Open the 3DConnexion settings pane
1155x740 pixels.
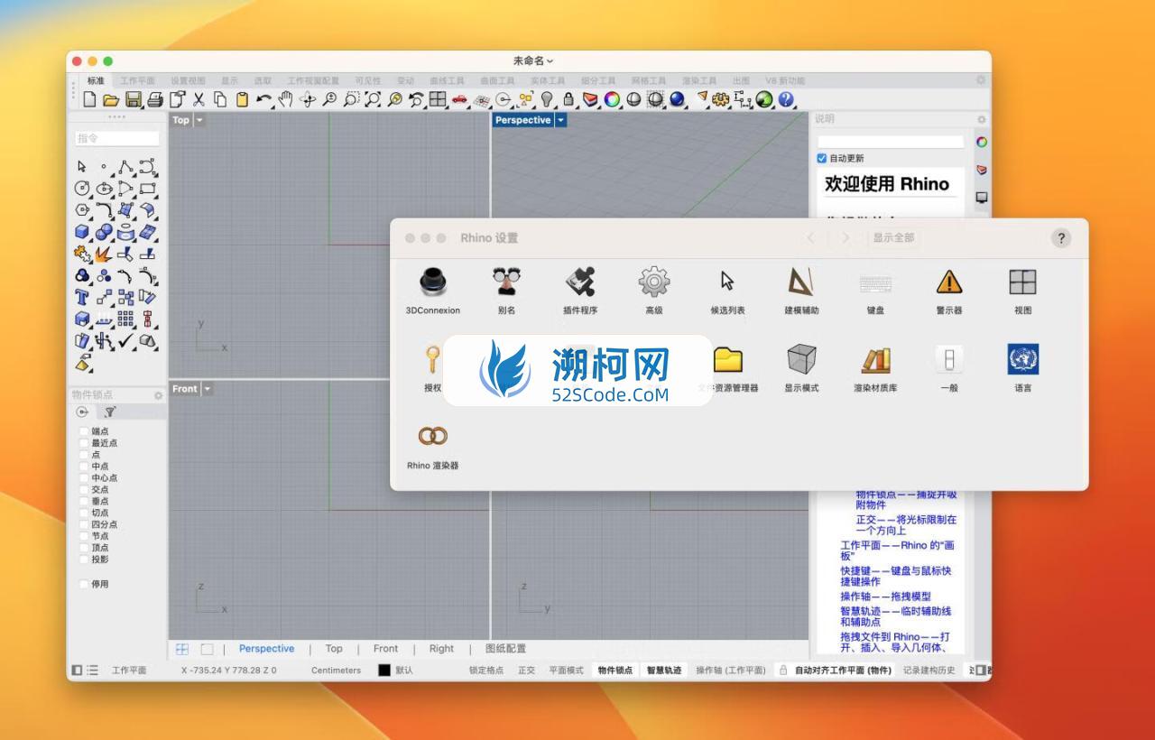(x=432, y=291)
